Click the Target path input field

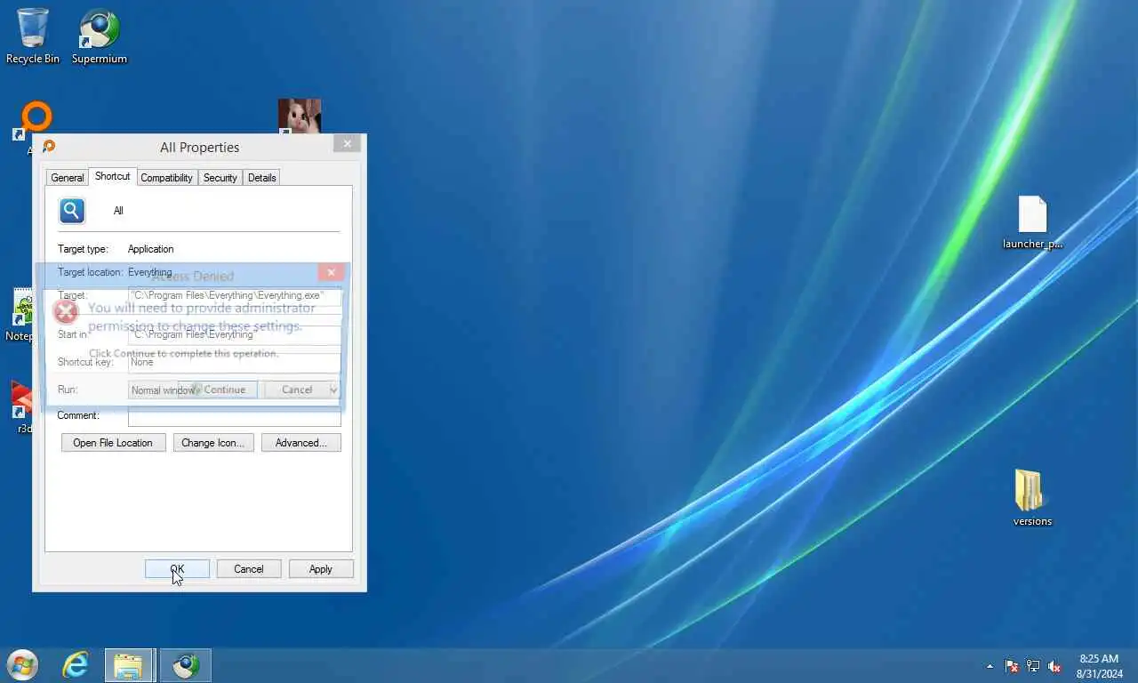point(235,295)
